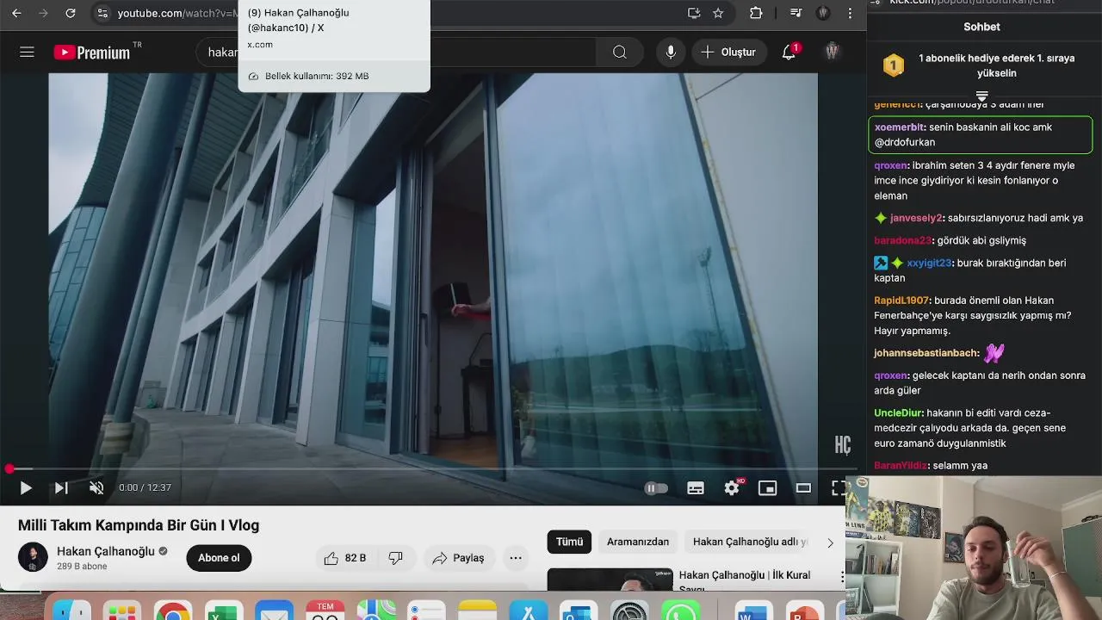Subscribe with the Abone ol button
This screenshot has width=1102, height=620.
click(x=219, y=558)
